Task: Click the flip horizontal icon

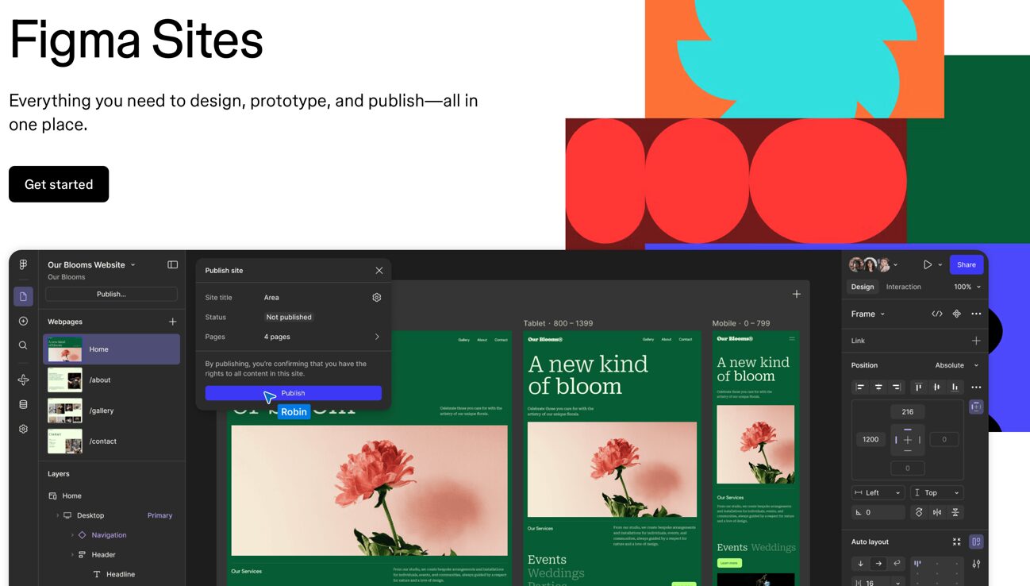Action: pos(937,513)
